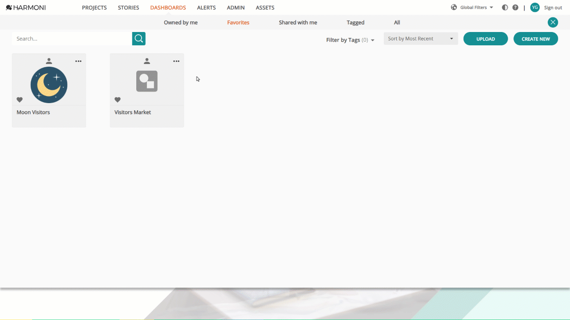Viewport: 570px width, 320px height.
Task: Unfavorite Moon Visitors via heart icon
Action: (20, 100)
